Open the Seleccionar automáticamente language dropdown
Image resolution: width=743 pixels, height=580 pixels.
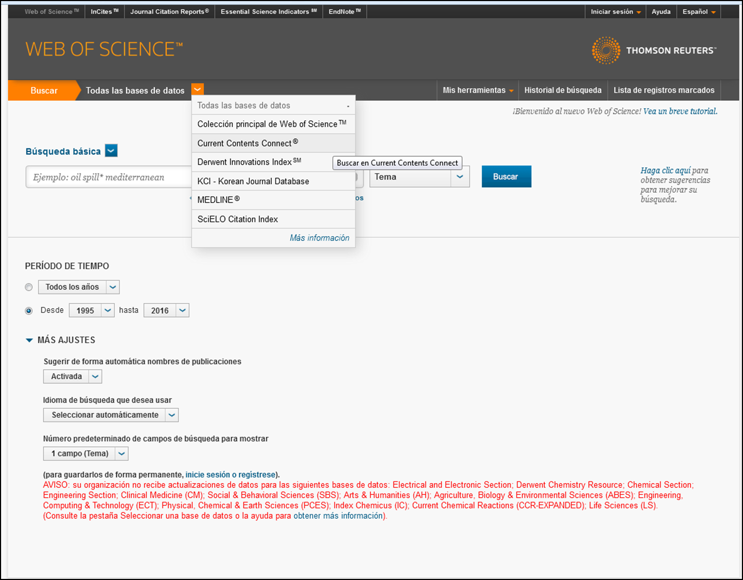pyautogui.click(x=110, y=415)
